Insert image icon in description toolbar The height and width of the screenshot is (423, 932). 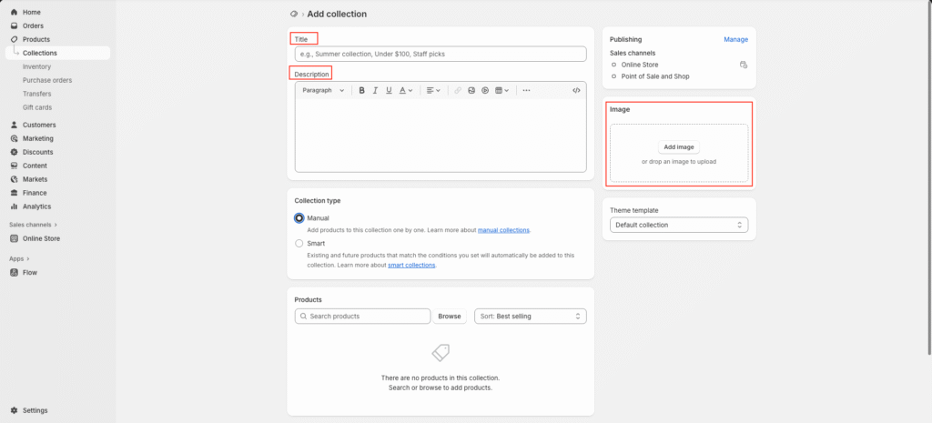471,90
